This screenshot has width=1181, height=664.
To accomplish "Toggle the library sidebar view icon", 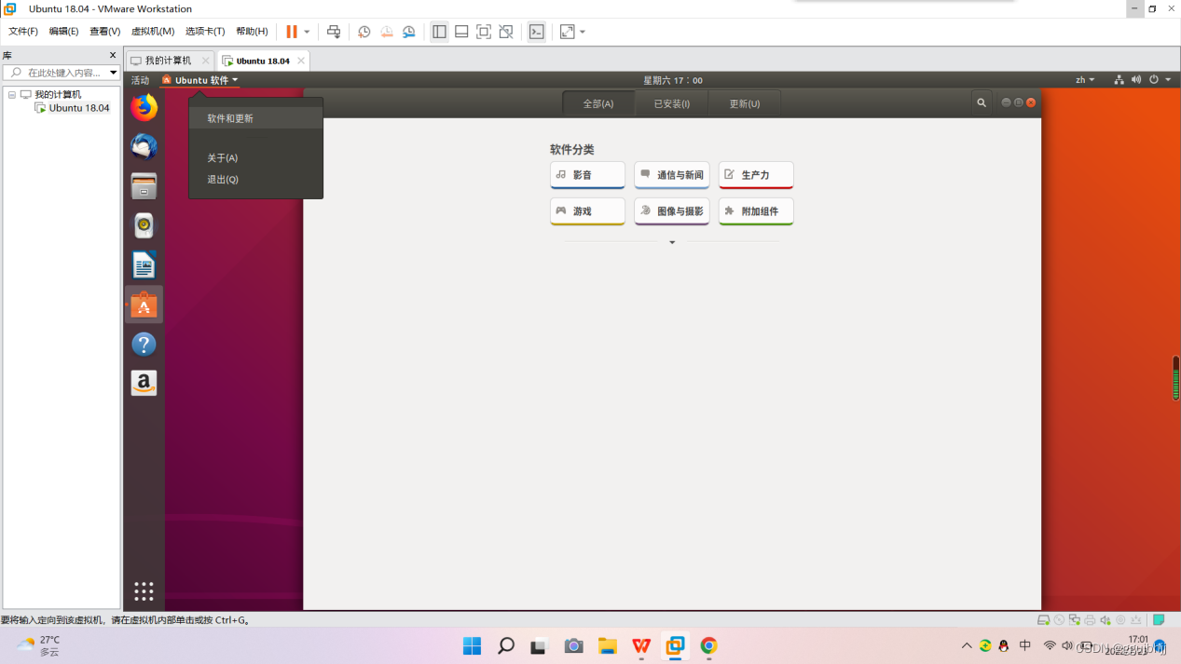I will (439, 32).
